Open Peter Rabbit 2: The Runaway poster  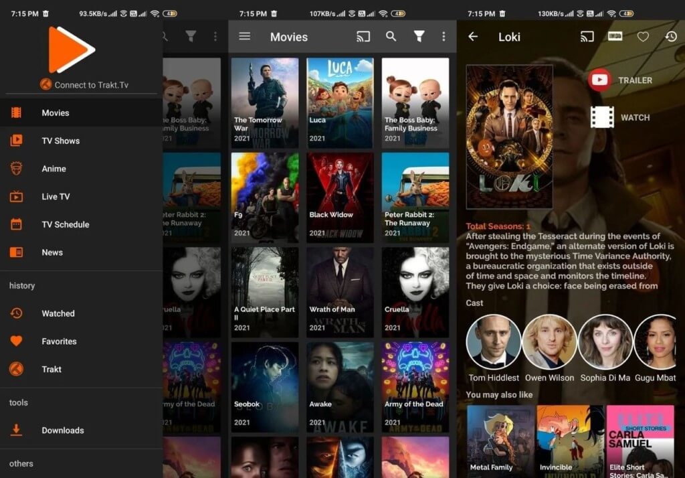(x=415, y=197)
